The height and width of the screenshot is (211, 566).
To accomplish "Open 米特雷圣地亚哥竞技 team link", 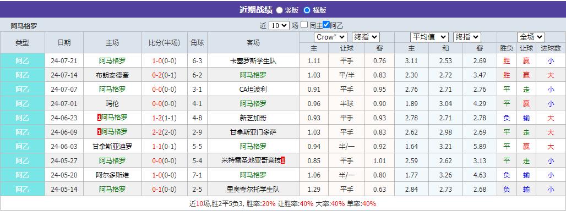I will tap(251, 160).
